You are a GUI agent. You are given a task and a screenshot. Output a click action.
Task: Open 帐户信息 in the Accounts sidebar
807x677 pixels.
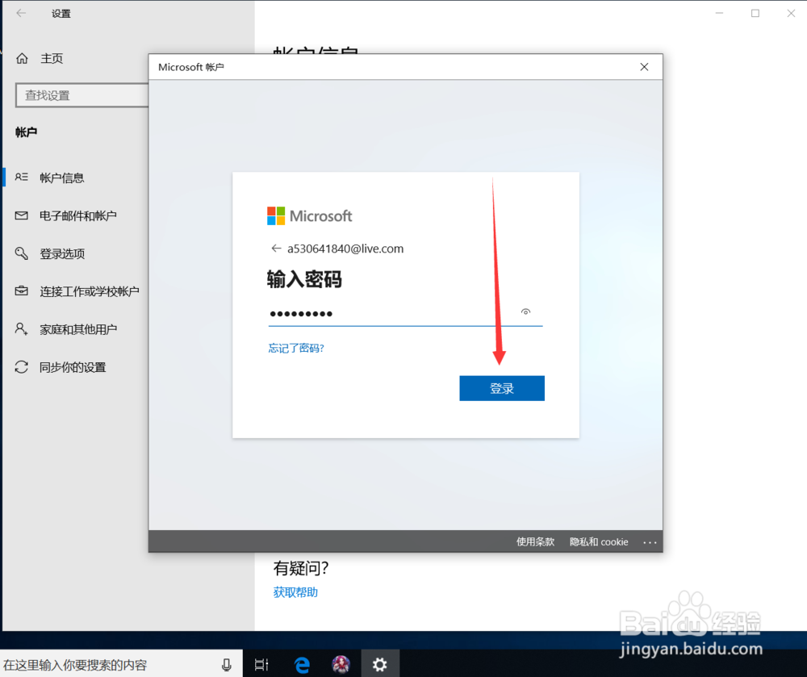pos(65,178)
